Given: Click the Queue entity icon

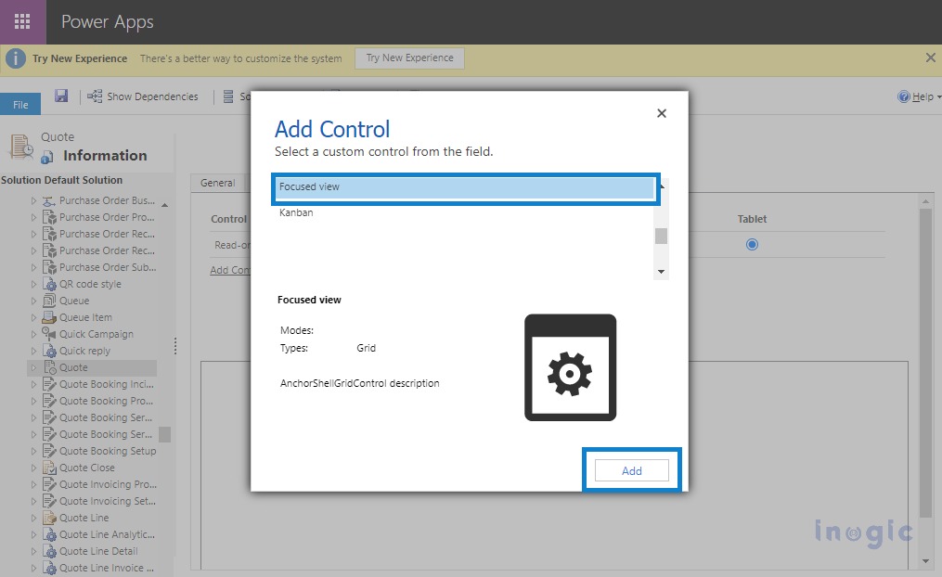Looking at the screenshot, I should coord(50,301).
